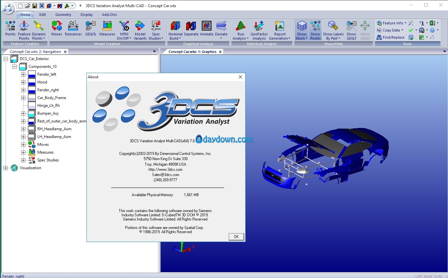Open the Model Variants tool

tap(140, 31)
